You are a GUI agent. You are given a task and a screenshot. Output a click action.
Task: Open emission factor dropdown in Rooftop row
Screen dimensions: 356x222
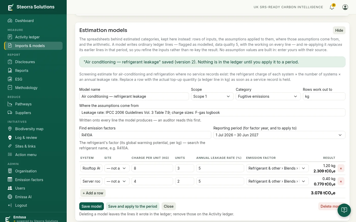point(277,168)
